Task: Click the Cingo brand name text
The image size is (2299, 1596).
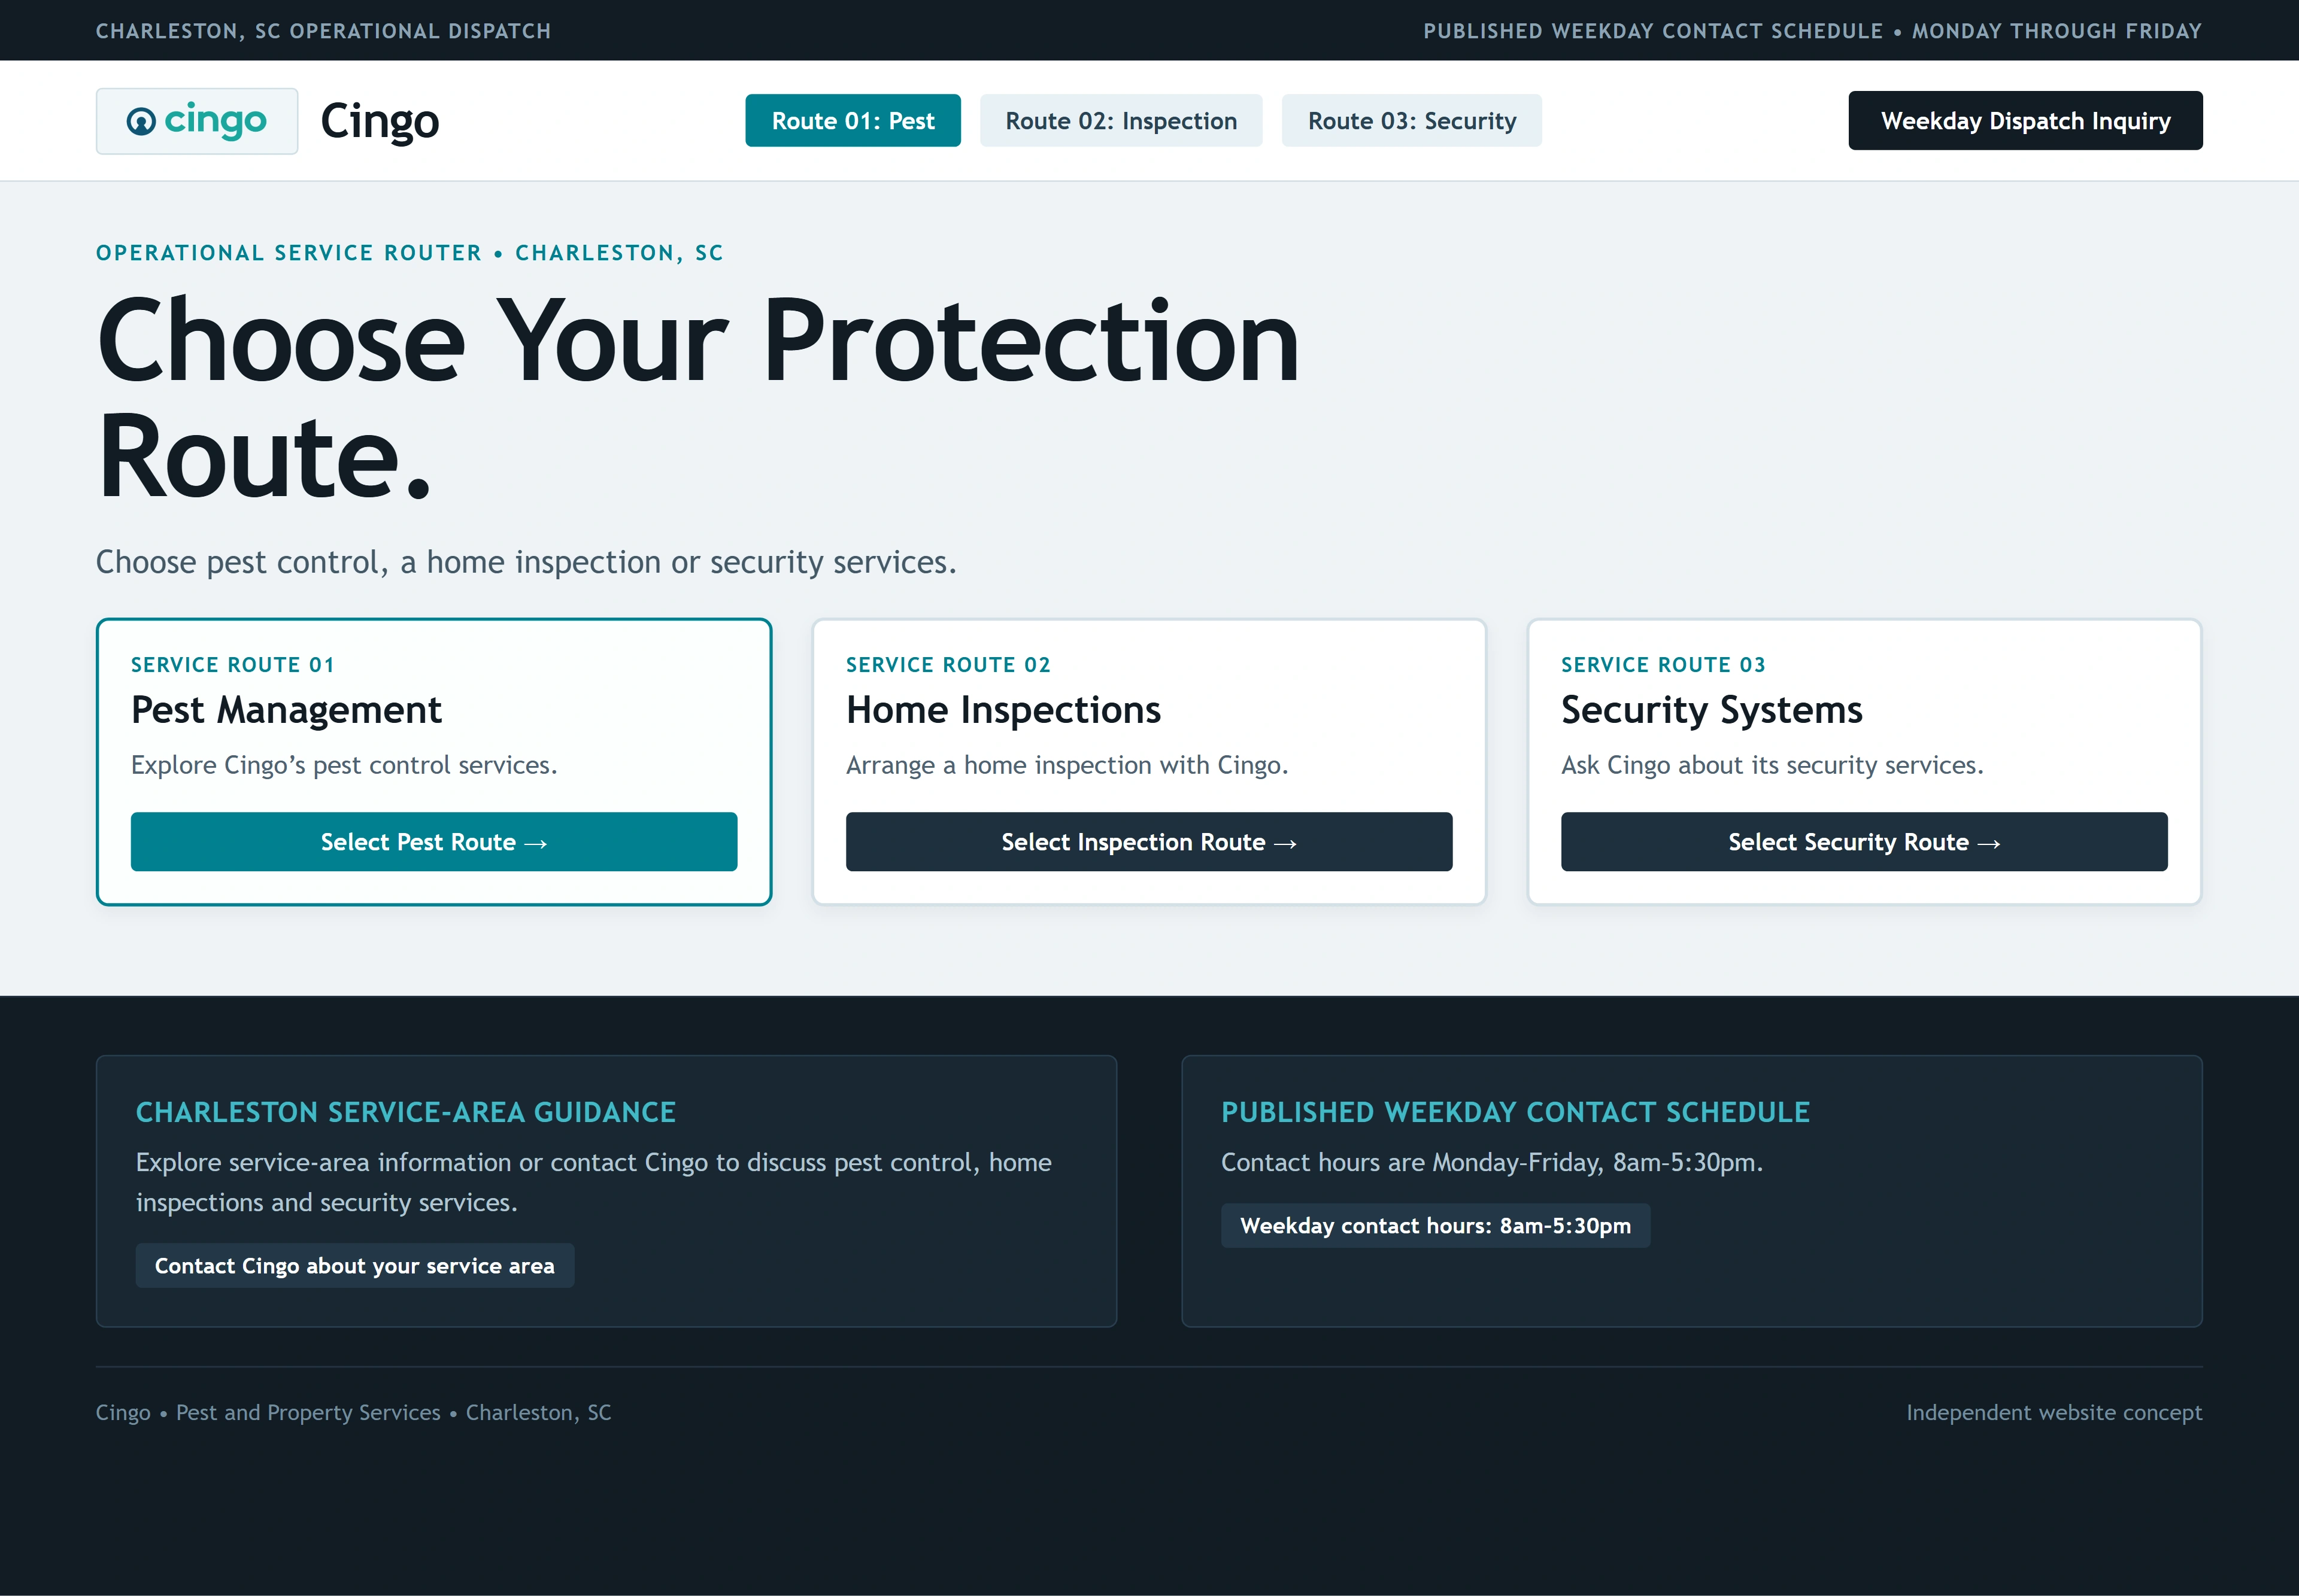Action: click(x=379, y=121)
